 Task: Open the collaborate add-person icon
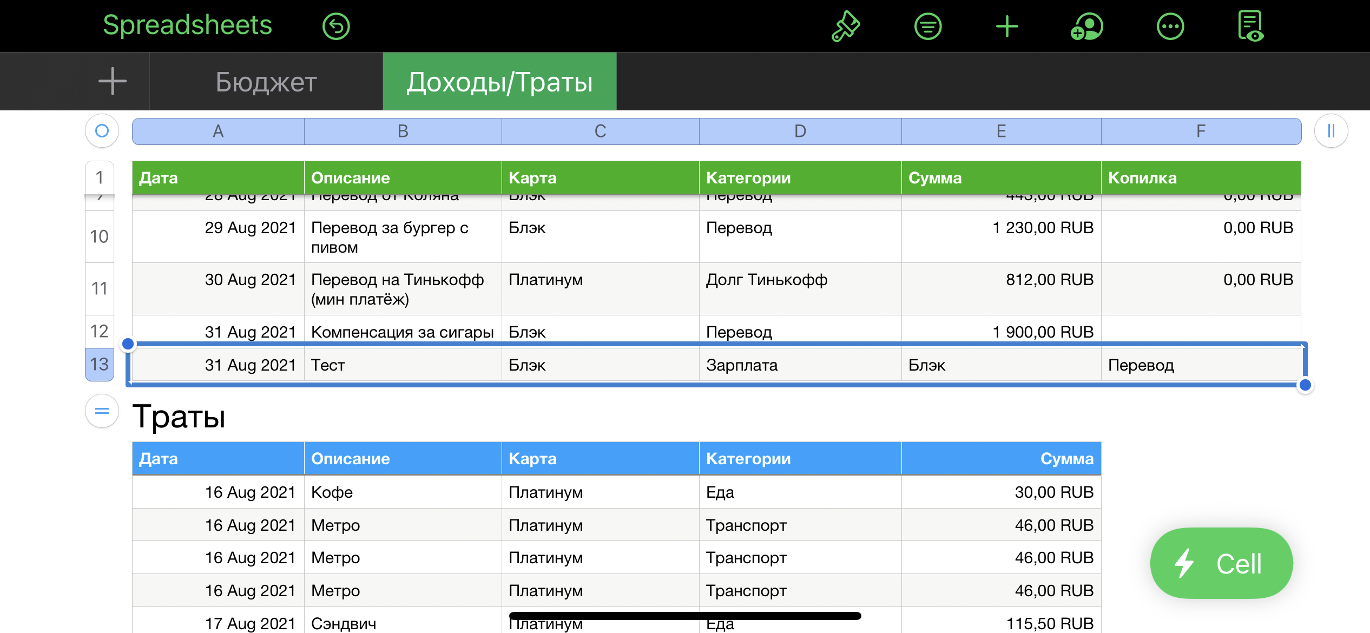[x=1086, y=27]
